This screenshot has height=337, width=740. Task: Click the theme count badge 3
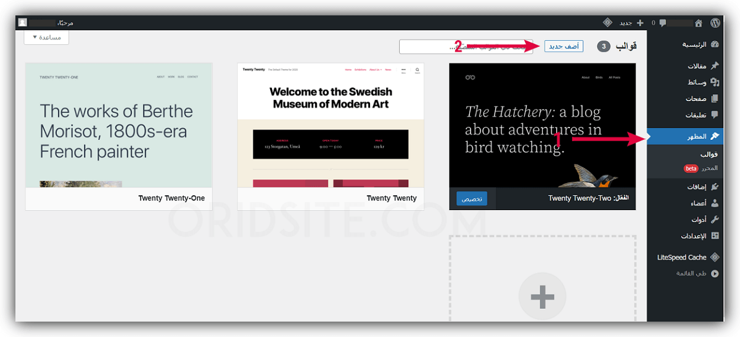604,46
